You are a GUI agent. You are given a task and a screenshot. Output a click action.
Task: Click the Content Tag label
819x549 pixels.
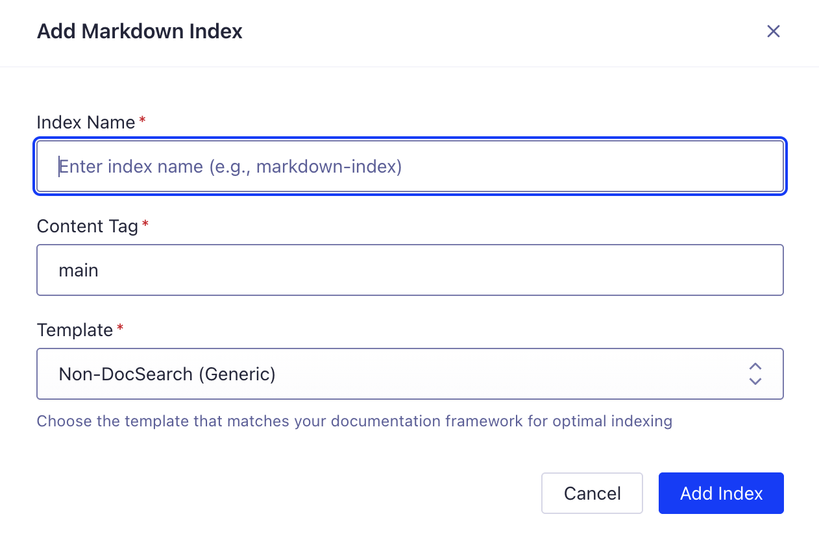pos(88,226)
